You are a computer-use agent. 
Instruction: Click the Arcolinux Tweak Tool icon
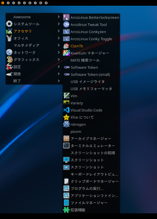click(x=66, y=25)
